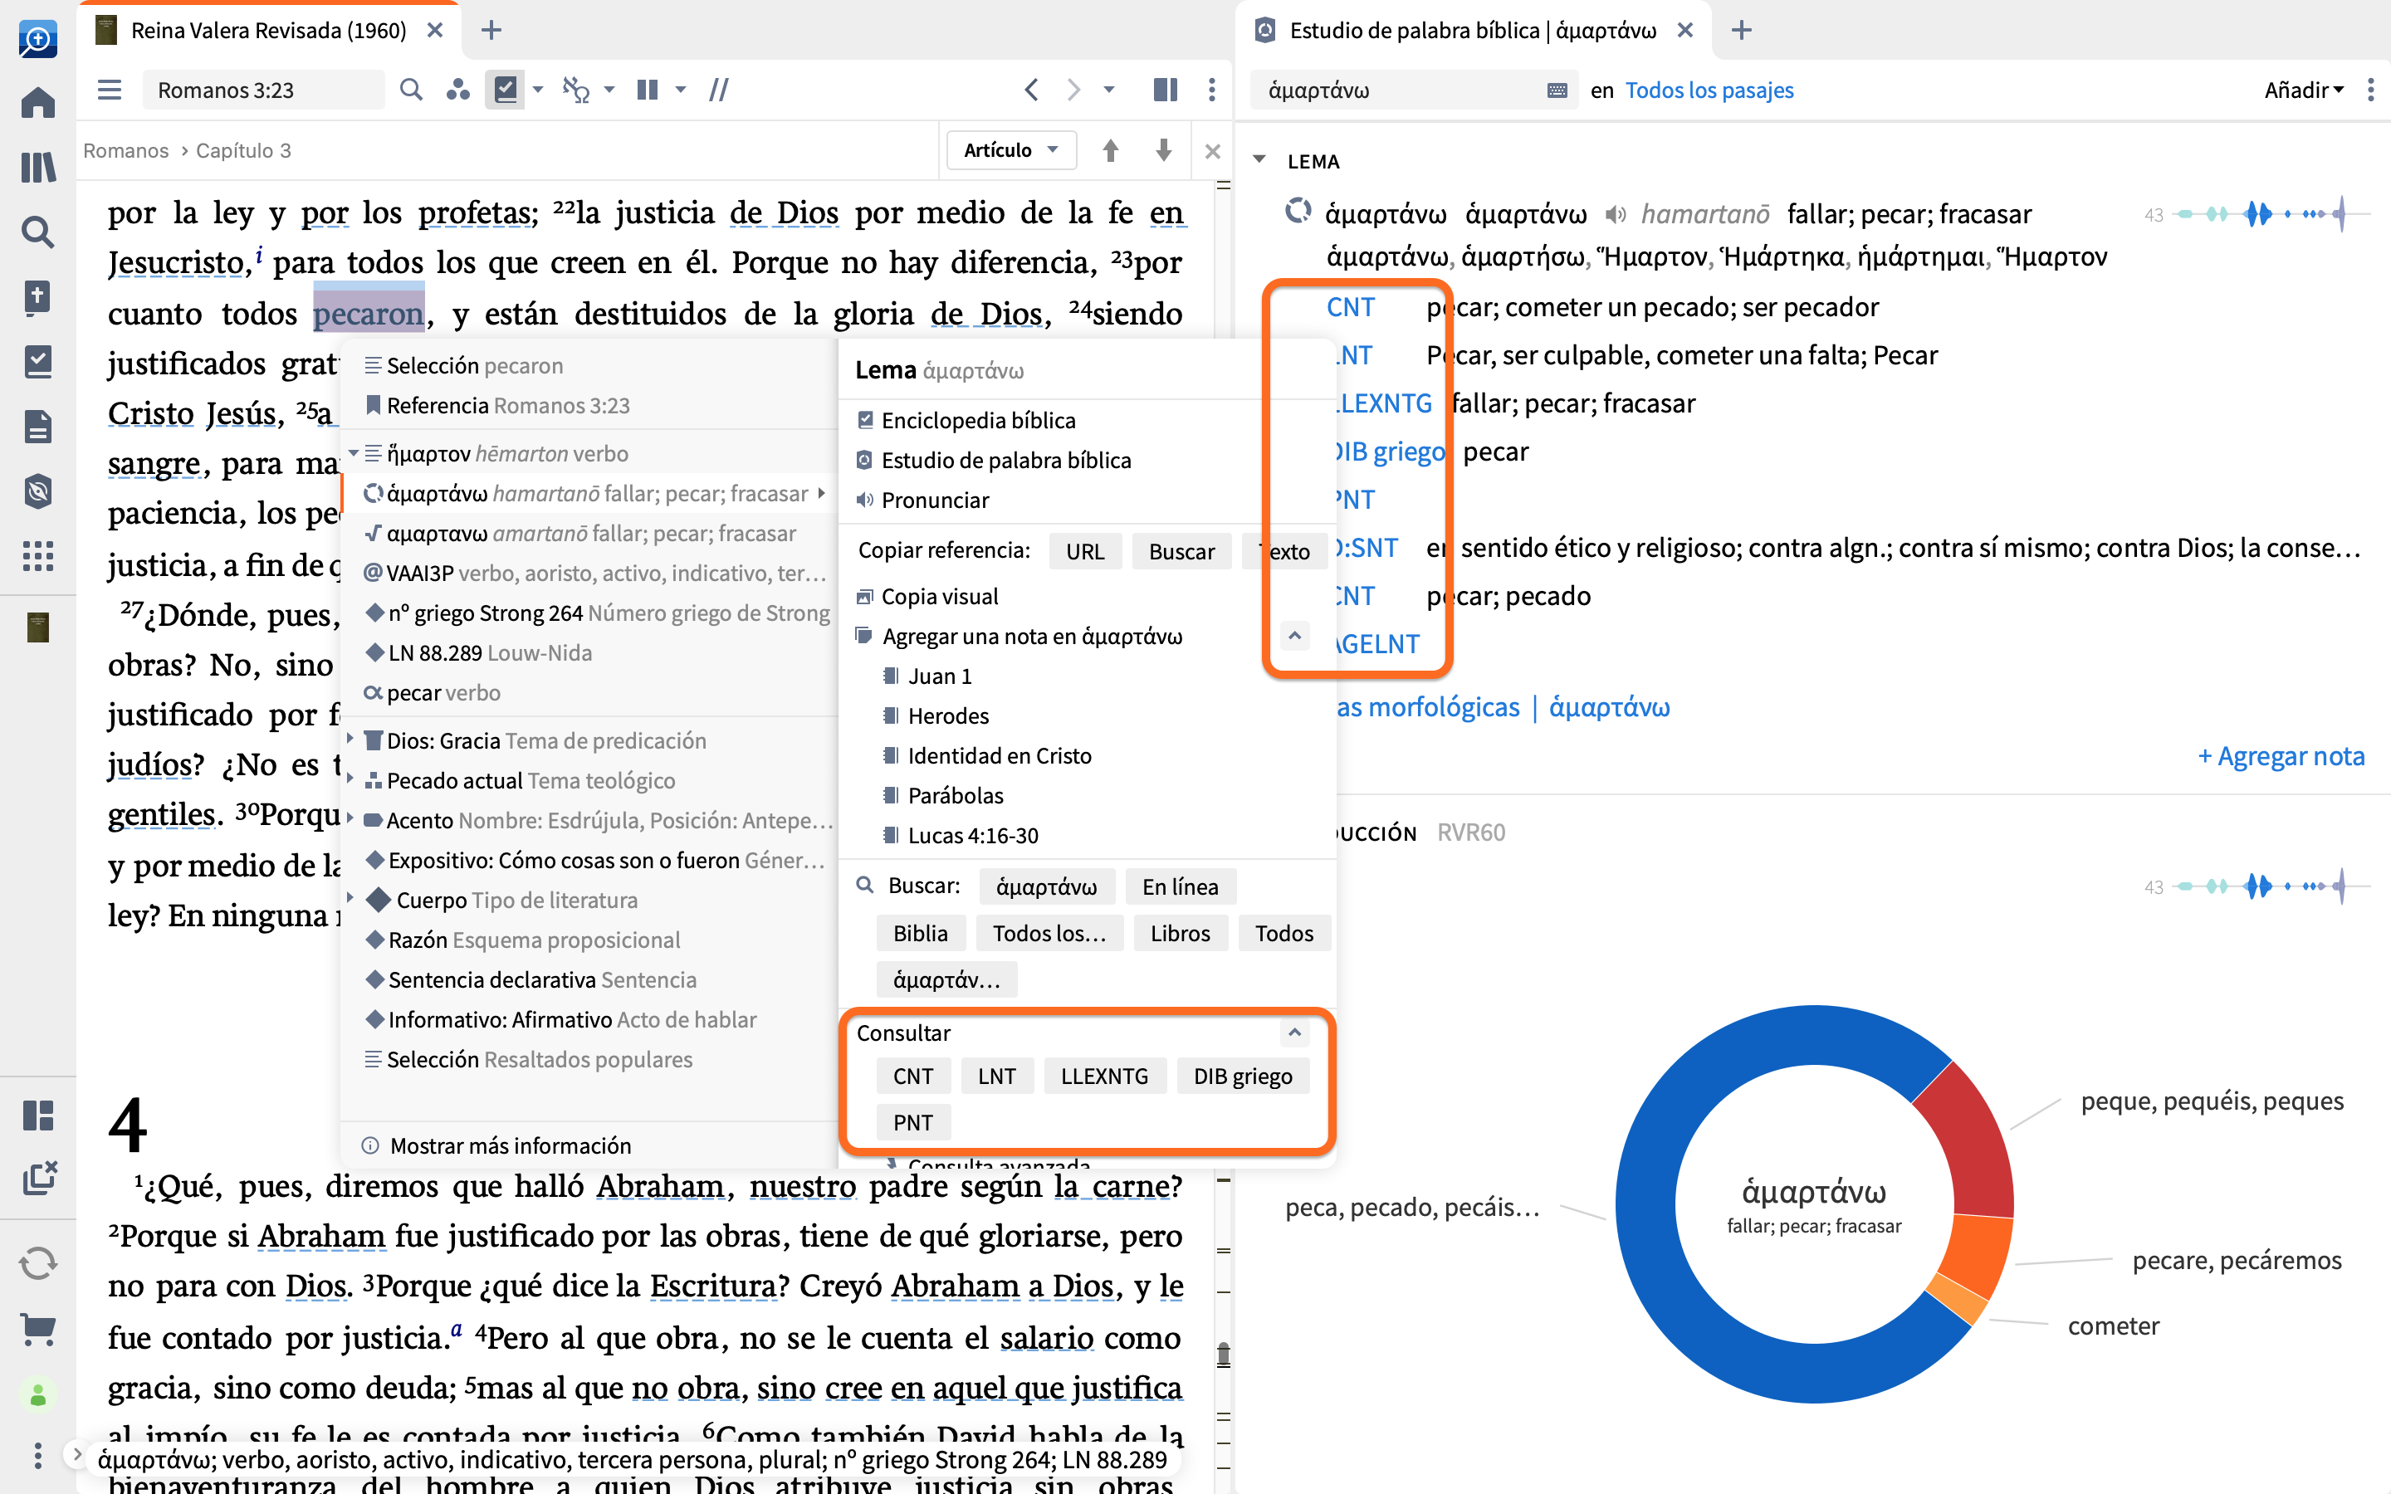Select Lucas 4:16-30 note file
This screenshot has width=2391, height=1494.
pos(961,835)
